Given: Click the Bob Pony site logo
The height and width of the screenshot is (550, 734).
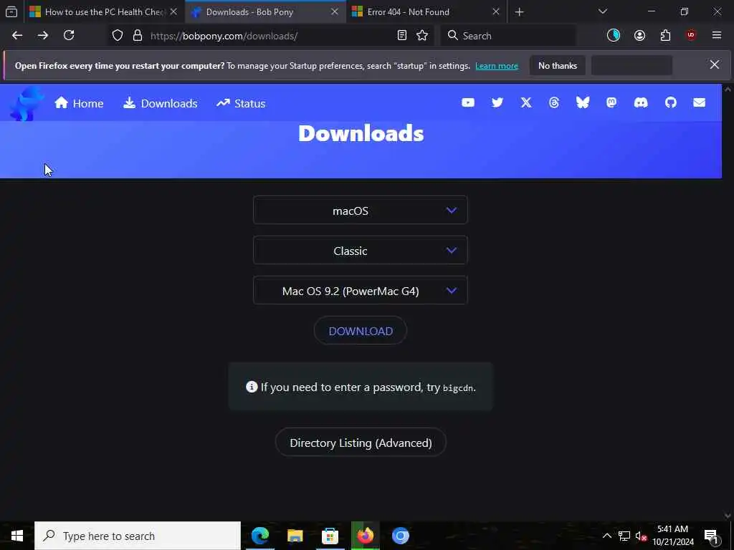Looking at the screenshot, I should click(x=27, y=103).
